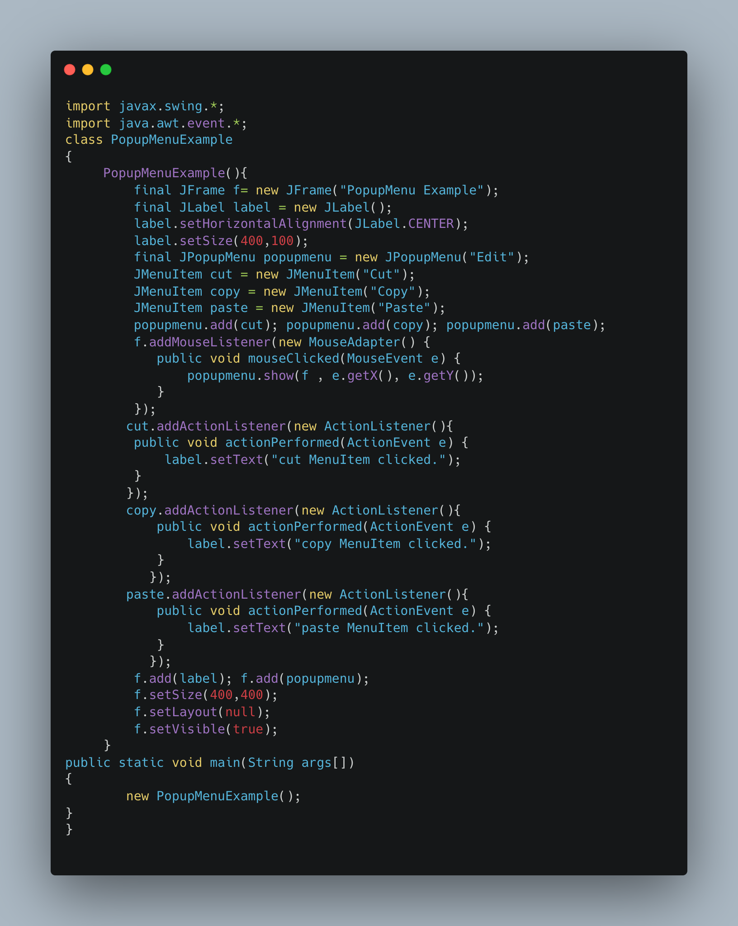This screenshot has height=926, width=738.
Task: Click popupmenu.add(paste) statement
Action: click(525, 325)
